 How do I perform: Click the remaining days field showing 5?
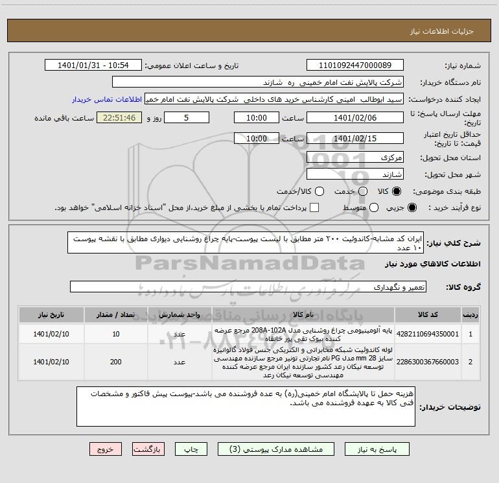[187, 117]
